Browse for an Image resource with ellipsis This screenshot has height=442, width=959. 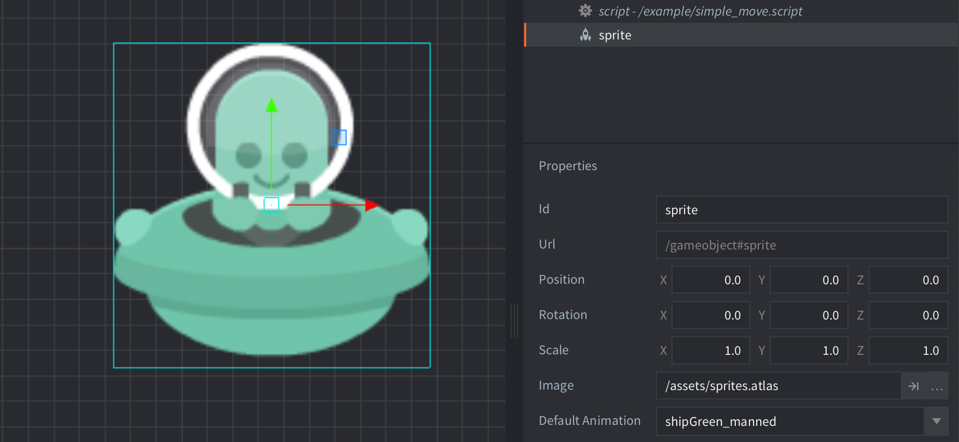(937, 386)
